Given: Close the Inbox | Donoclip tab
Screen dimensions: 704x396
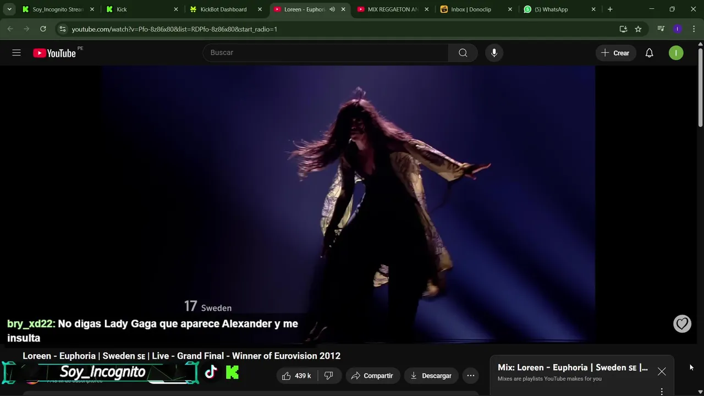Looking at the screenshot, I should [510, 9].
